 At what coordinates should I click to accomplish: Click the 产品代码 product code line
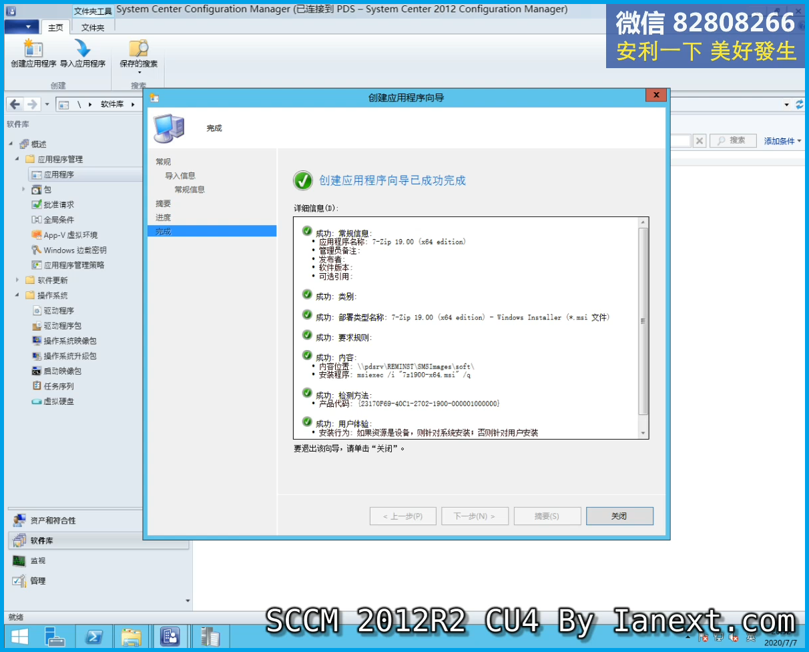pyautogui.click(x=409, y=403)
